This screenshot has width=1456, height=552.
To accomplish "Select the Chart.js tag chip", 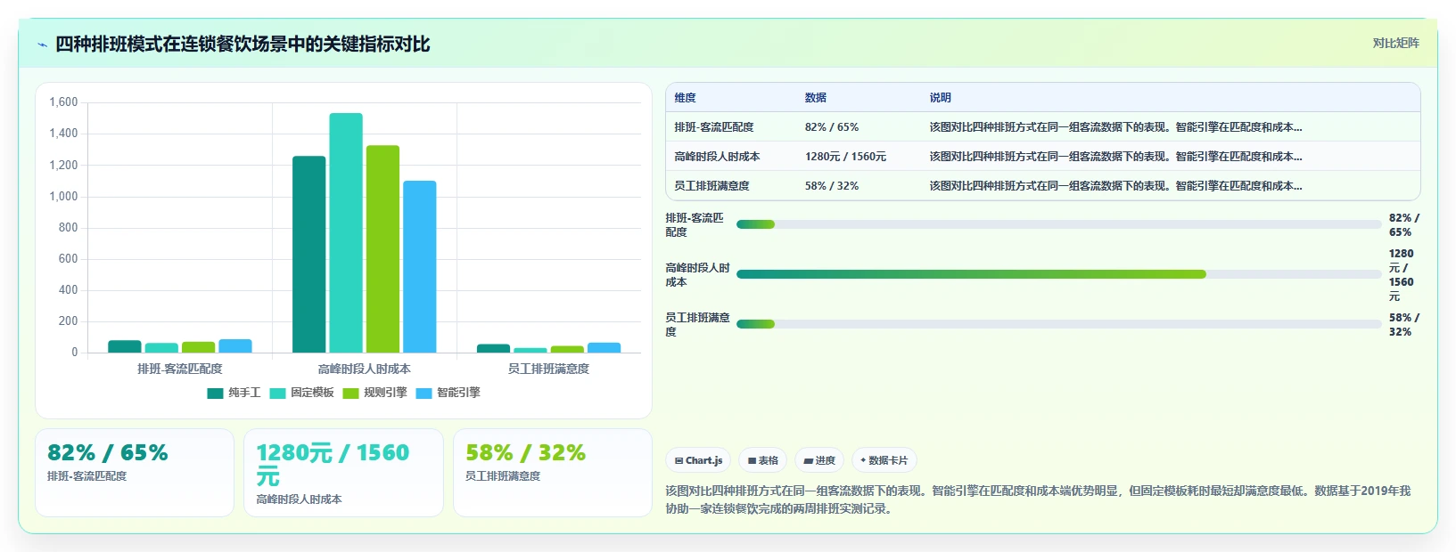I will click(x=698, y=460).
